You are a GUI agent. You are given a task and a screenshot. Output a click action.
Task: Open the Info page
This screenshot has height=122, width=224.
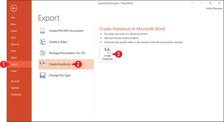13,17
